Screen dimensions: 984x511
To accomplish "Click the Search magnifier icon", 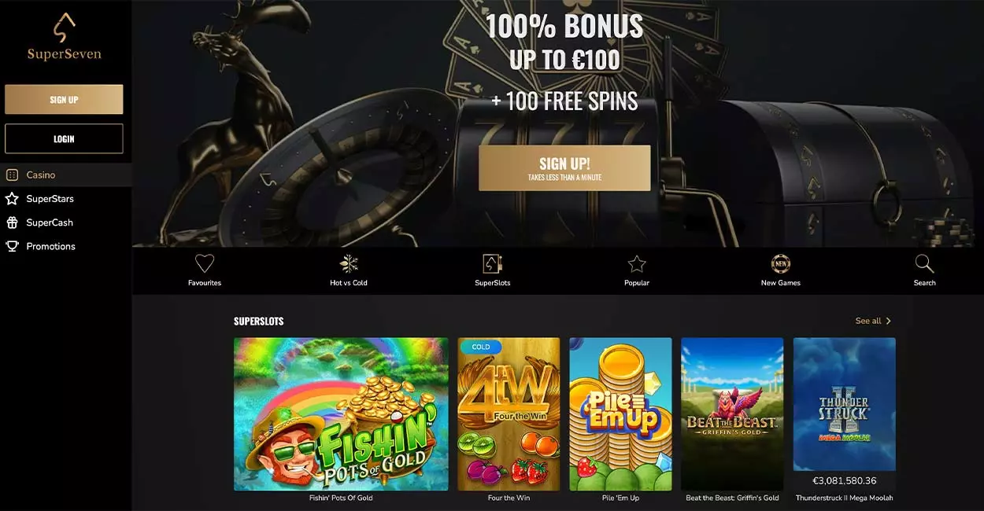I will (925, 264).
